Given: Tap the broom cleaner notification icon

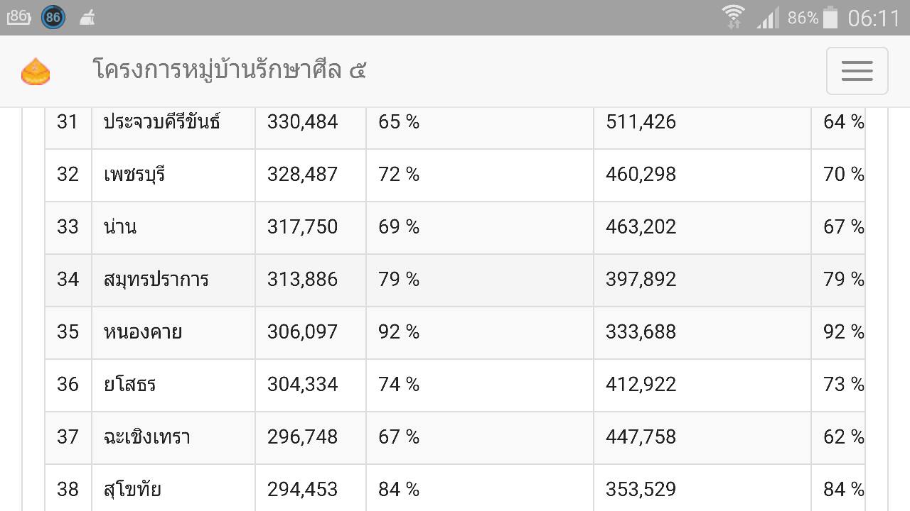Looking at the screenshot, I should coord(87,17).
